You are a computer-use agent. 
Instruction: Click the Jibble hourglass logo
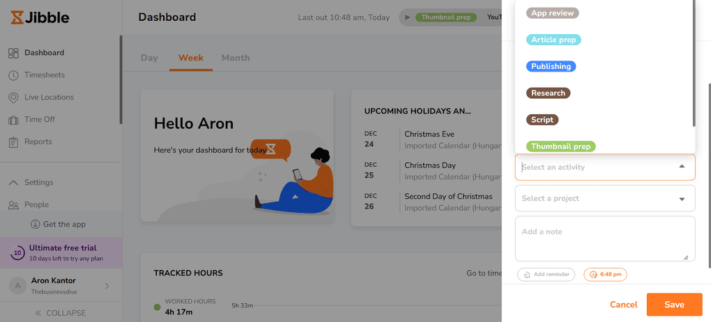click(17, 17)
